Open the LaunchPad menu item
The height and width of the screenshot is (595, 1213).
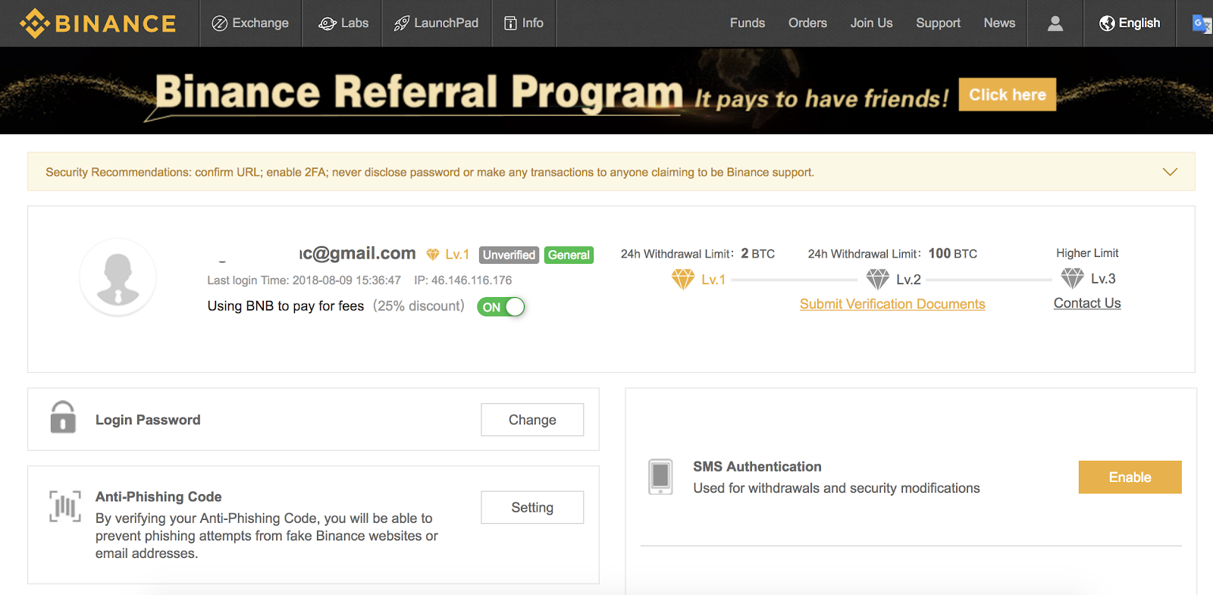pyautogui.click(x=437, y=23)
